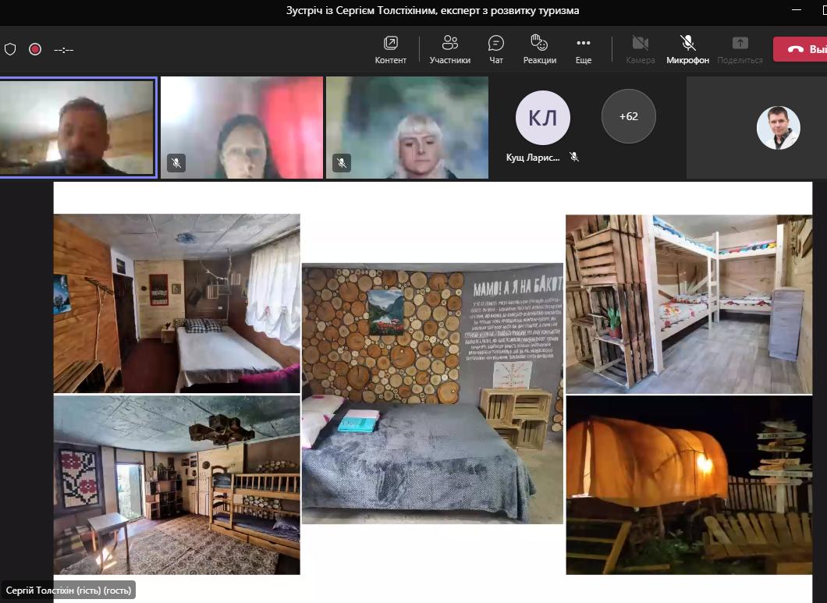Click the red recording indicator
The width and height of the screenshot is (827, 603).
coord(35,49)
